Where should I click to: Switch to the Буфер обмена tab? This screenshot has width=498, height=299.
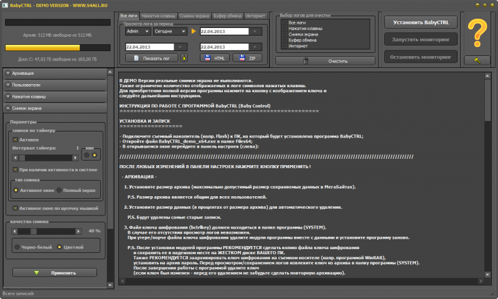point(227,16)
